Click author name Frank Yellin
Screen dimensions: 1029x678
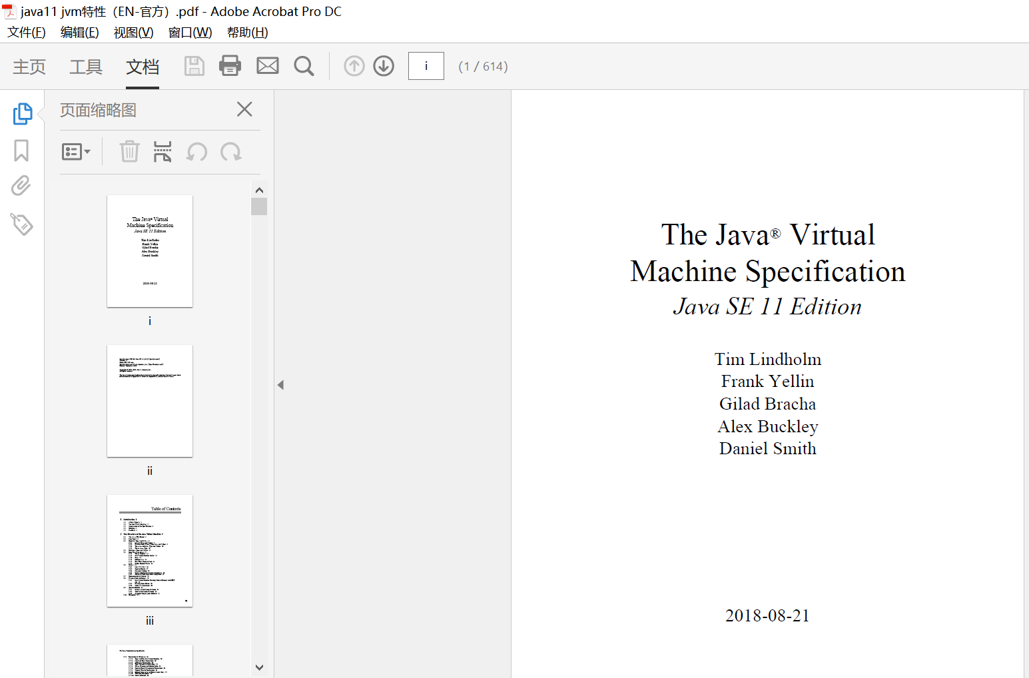coord(768,382)
